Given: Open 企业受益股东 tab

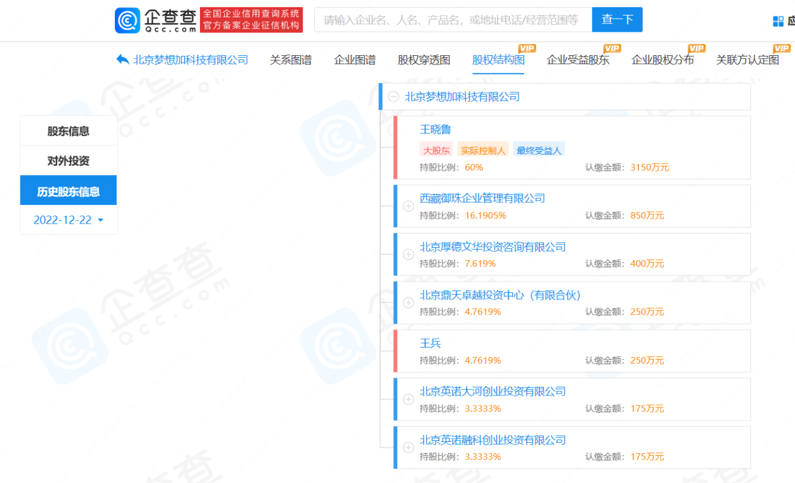Looking at the screenshot, I should click(x=578, y=60).
